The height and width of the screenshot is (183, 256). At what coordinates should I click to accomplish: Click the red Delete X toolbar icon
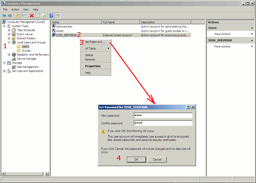(x=31, y=16)
